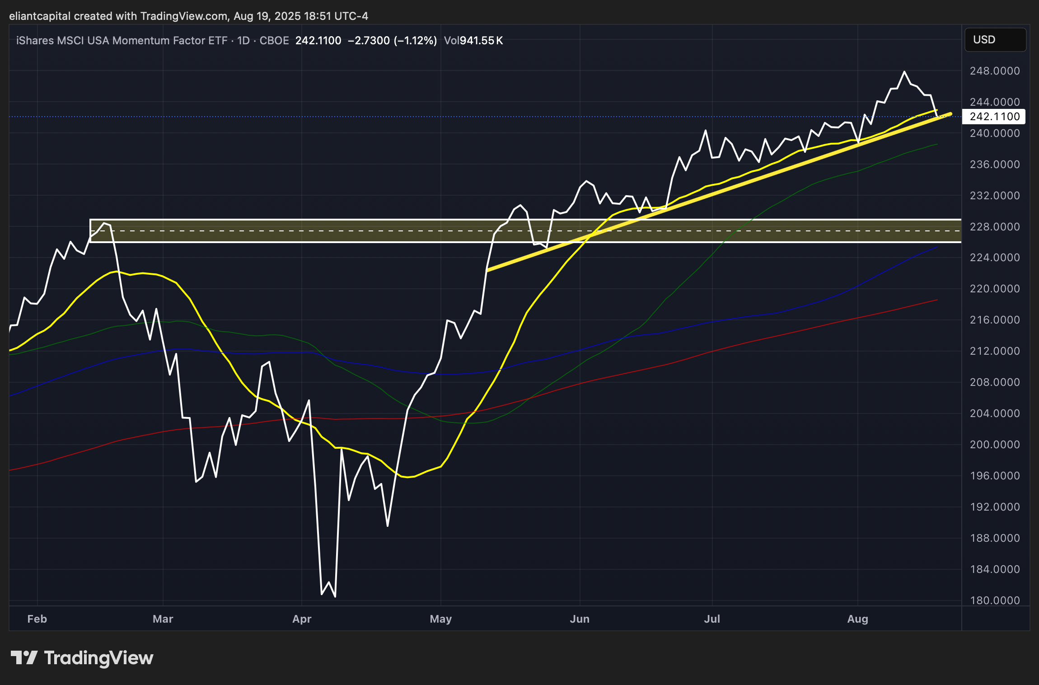
Task: Click the 180.0000 price axis label
Action: pyautogui.click(x=994, y=600)
